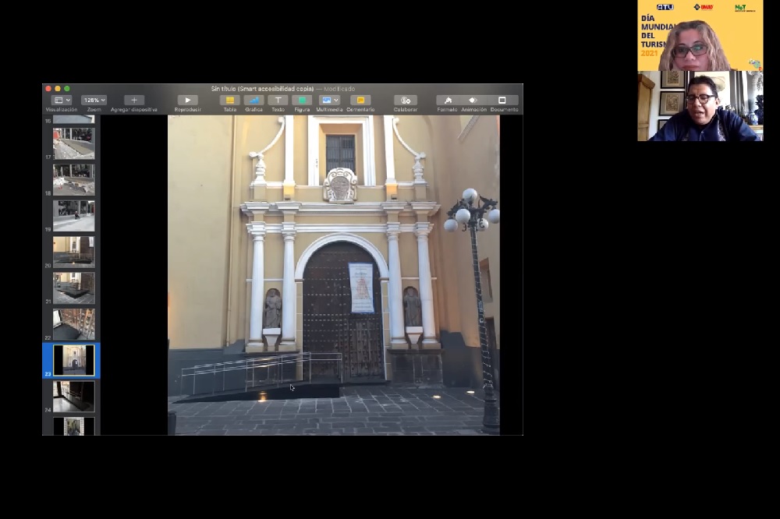Click the church facade image on slide

[x=334, y=274]
